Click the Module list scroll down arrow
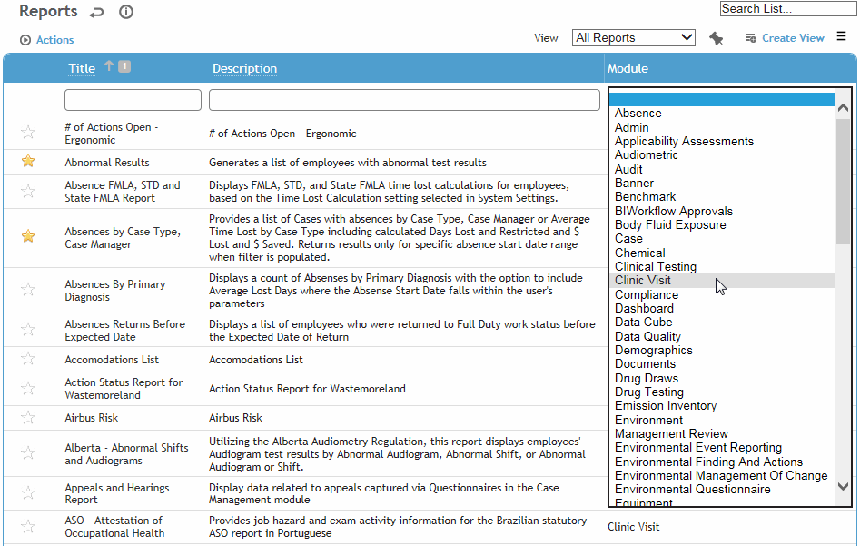 pyautogui.click(x=843, y=486)
